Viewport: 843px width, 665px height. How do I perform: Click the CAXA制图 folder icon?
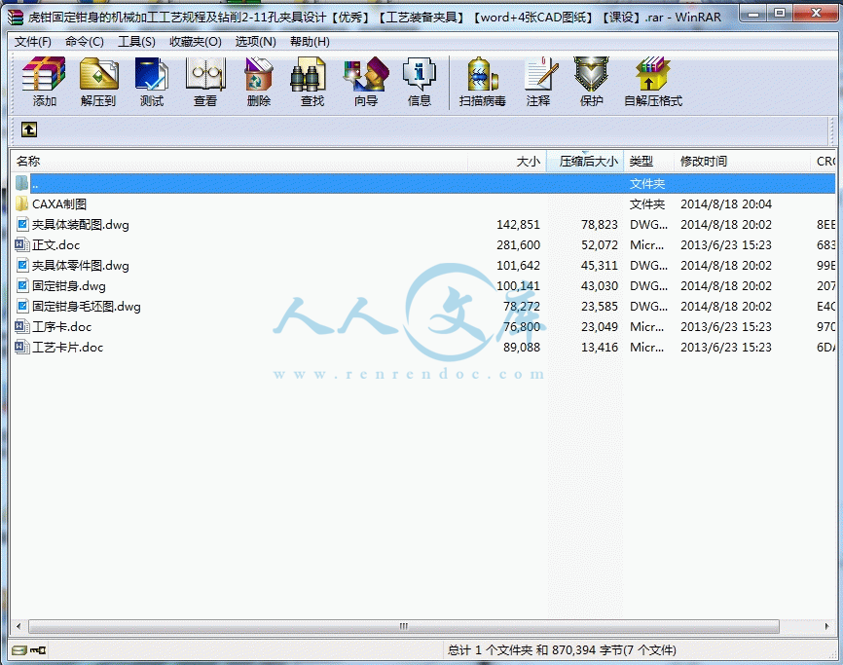click(21, 203)
